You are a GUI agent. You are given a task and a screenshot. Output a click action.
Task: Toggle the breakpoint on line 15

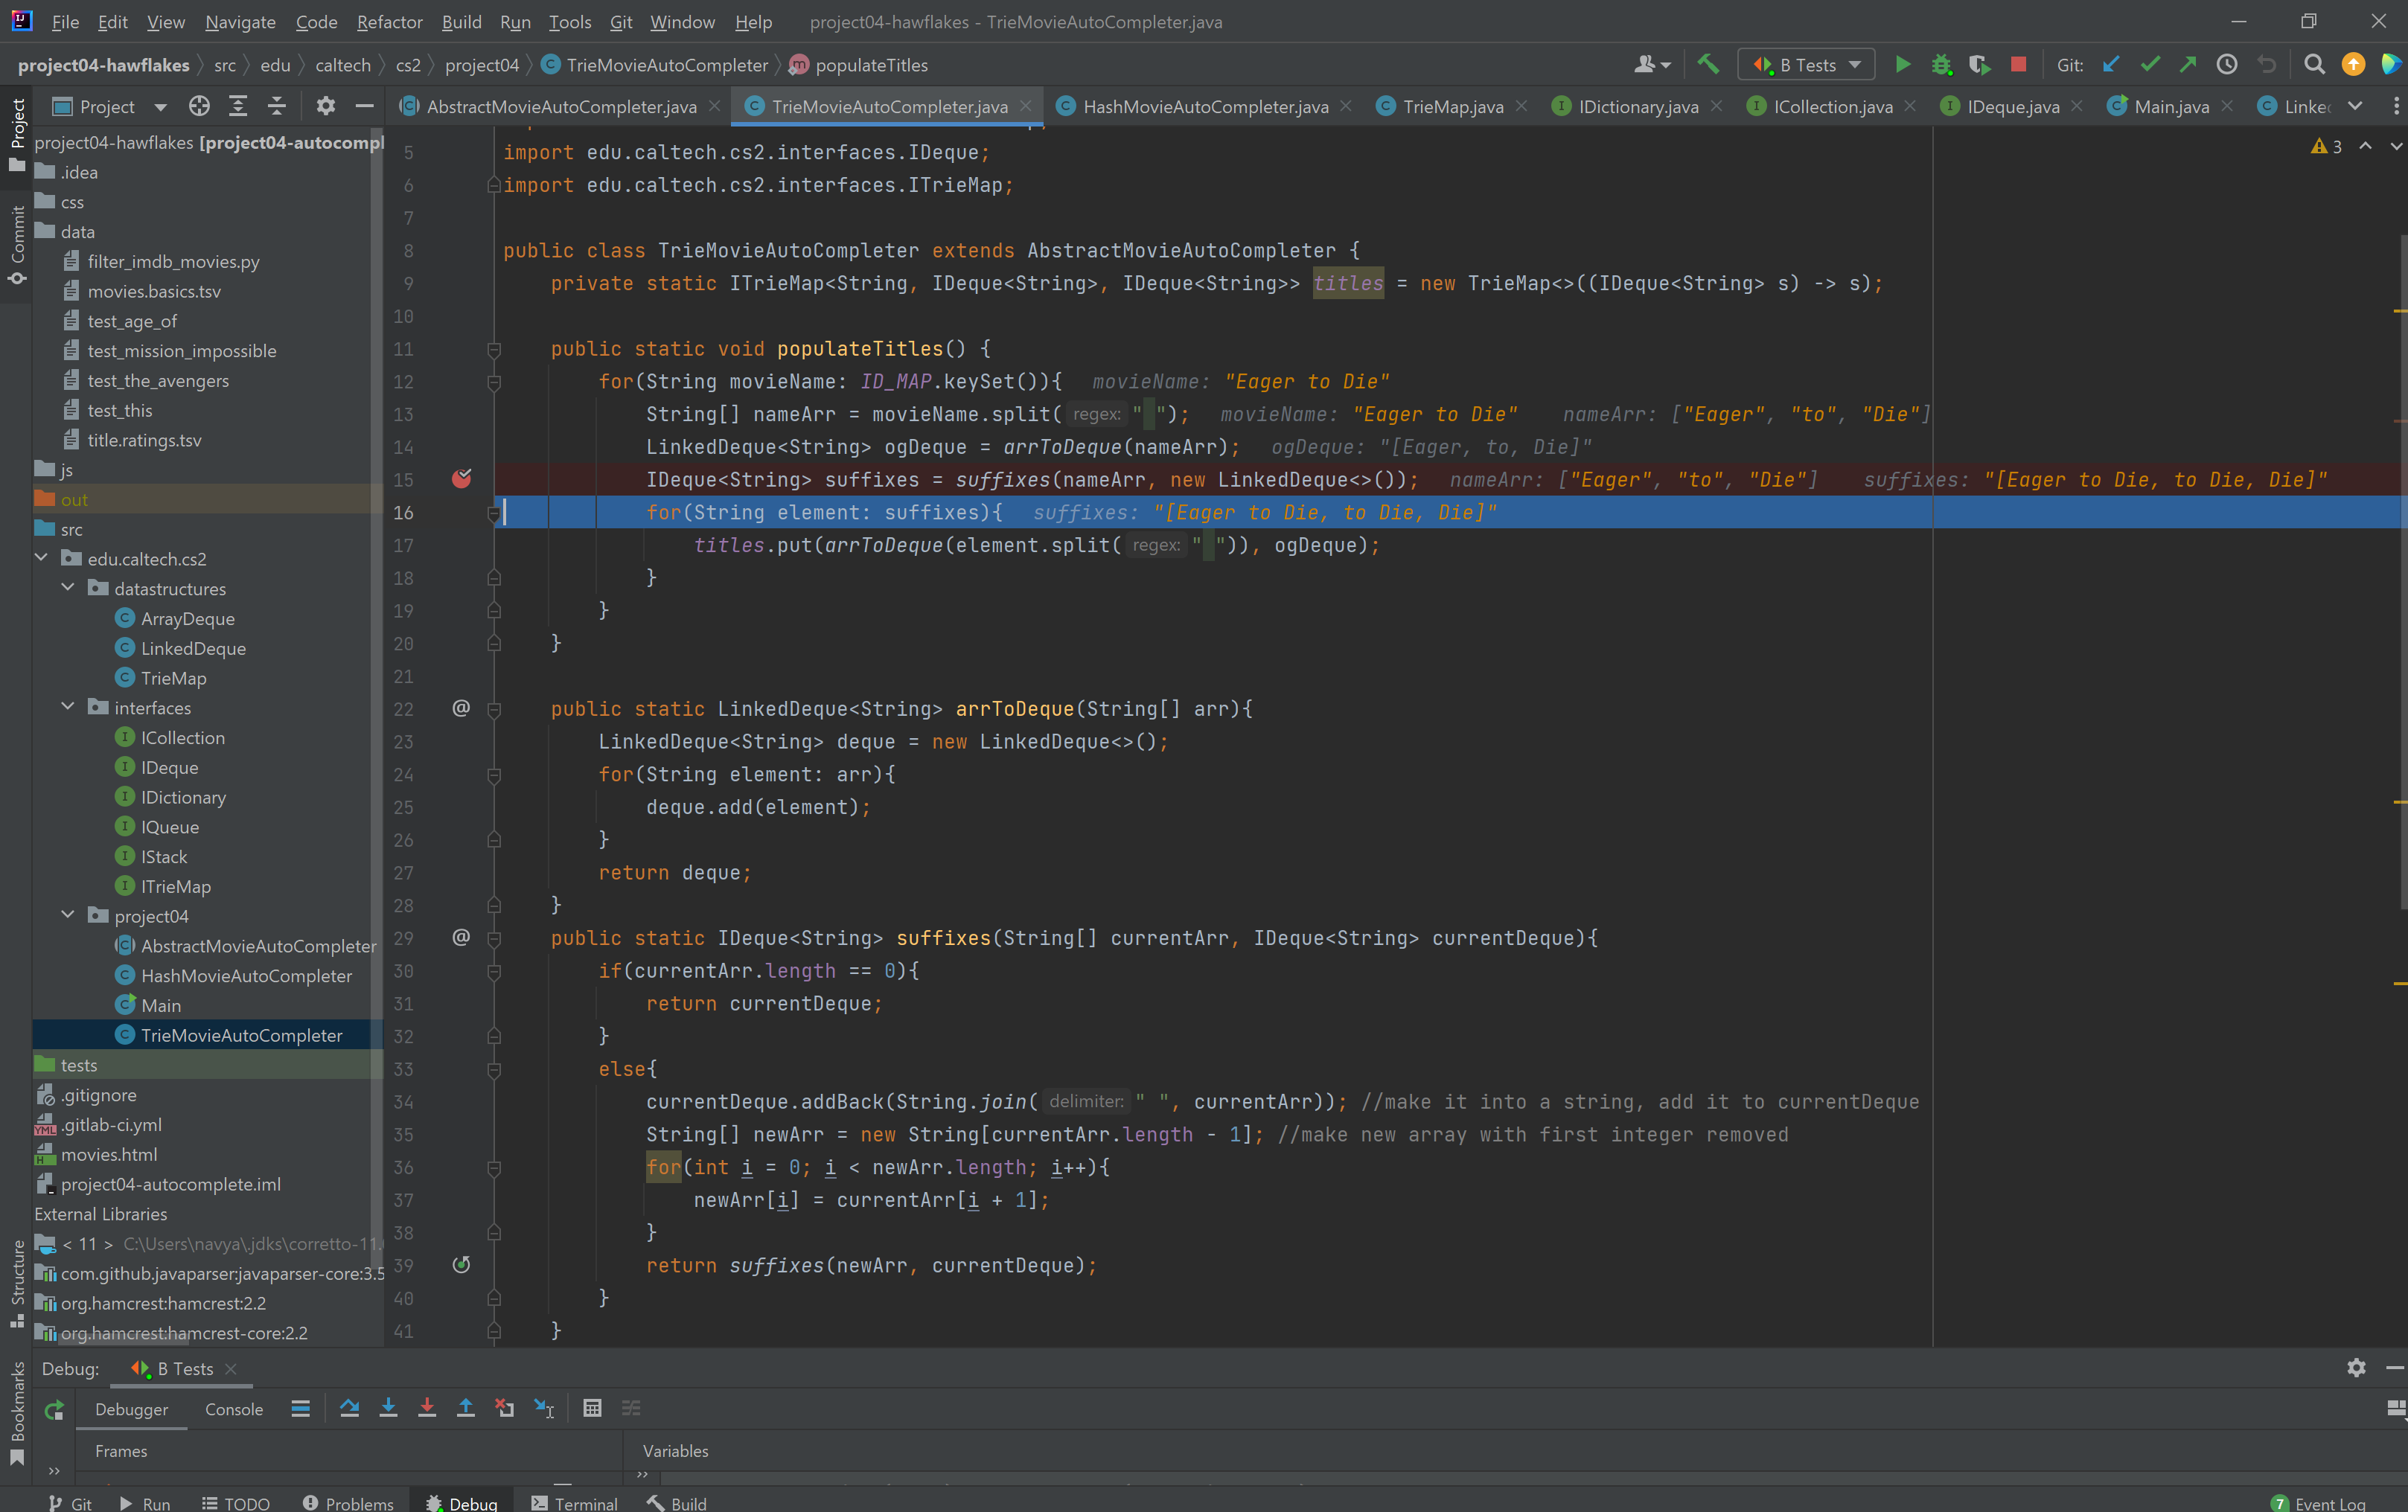click(461, 480)
